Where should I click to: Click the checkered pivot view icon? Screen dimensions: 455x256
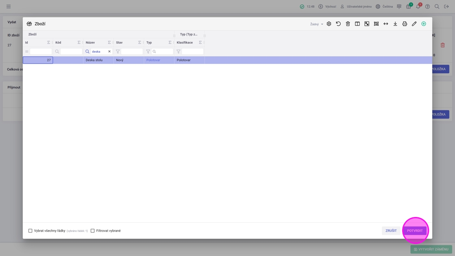pos(367,24)
